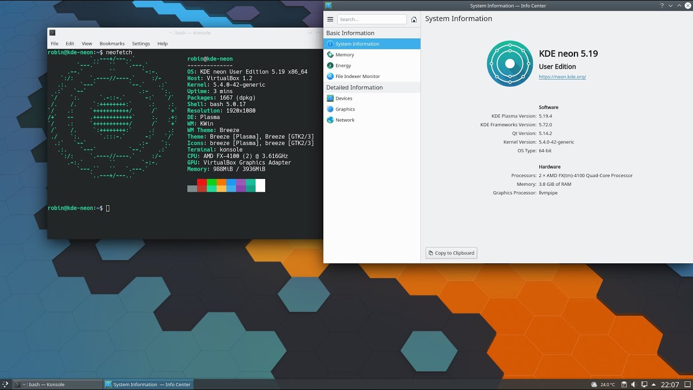Open the neon.kde.org link
Screen dimensions: 693x390
click(x=563, y=77)
